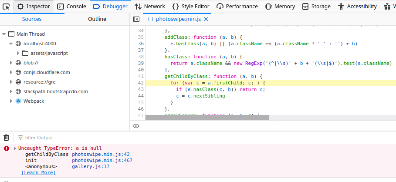
Task: Switch to Style Editor tab
Action: click(x=191, y=7)
